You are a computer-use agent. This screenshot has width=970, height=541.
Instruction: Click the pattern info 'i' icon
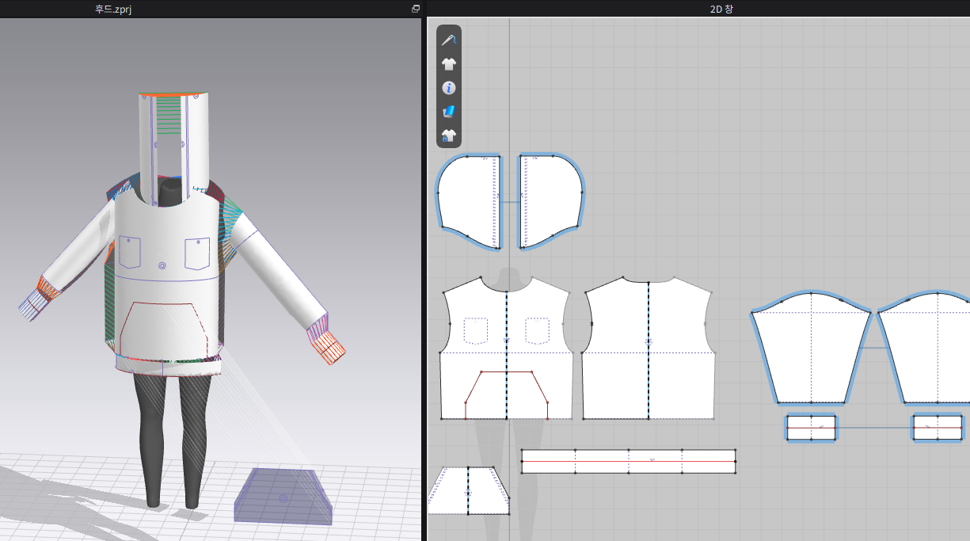click(x=449, y=88)
